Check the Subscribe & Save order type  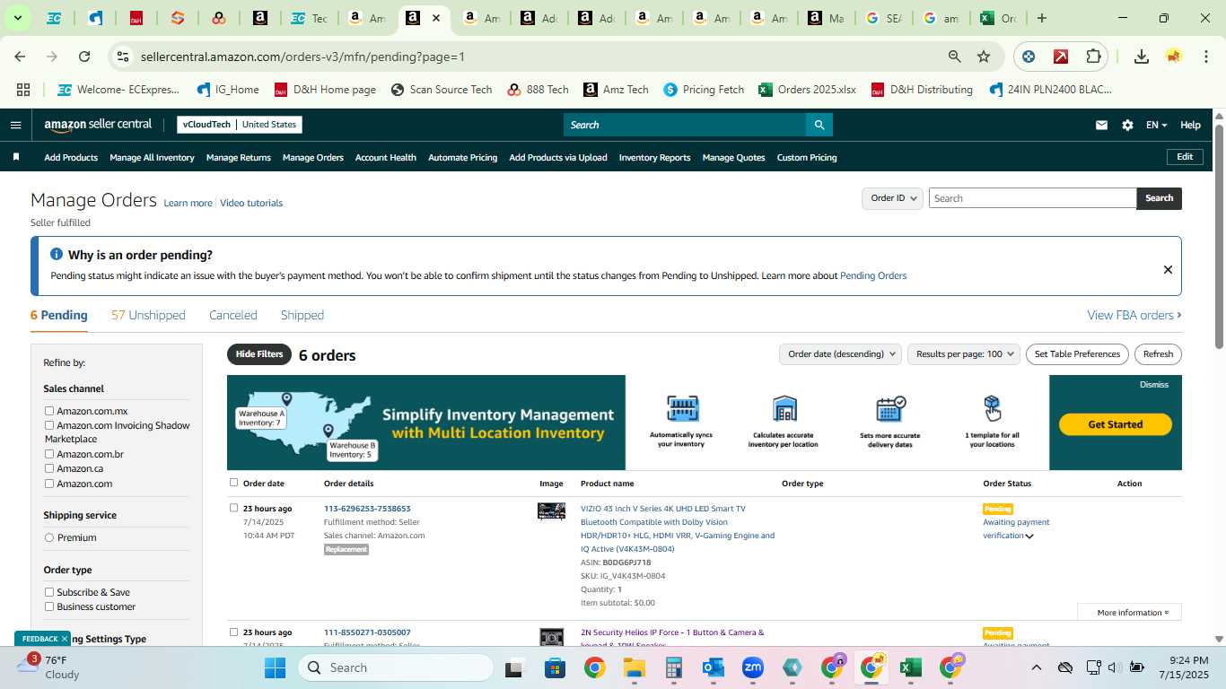(x=49, y=592)
